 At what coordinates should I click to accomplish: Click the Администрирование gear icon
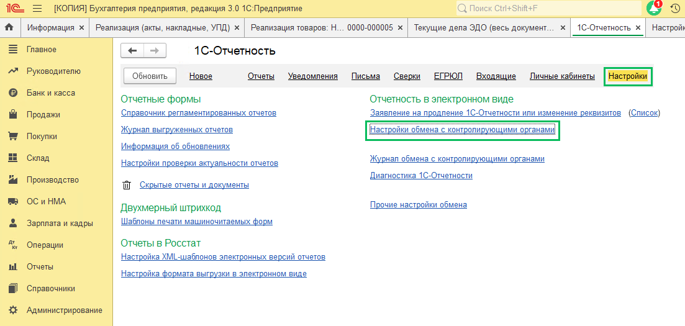13,310
